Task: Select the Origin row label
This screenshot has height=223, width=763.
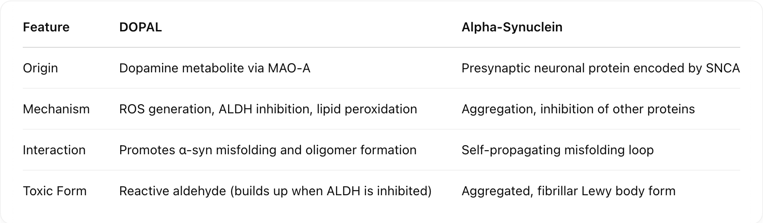Action: (x=41, y=68)
